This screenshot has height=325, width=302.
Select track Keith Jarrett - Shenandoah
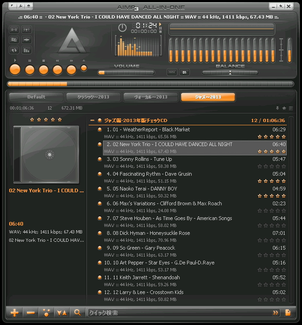pyautogui.click(x=194, y=281)
